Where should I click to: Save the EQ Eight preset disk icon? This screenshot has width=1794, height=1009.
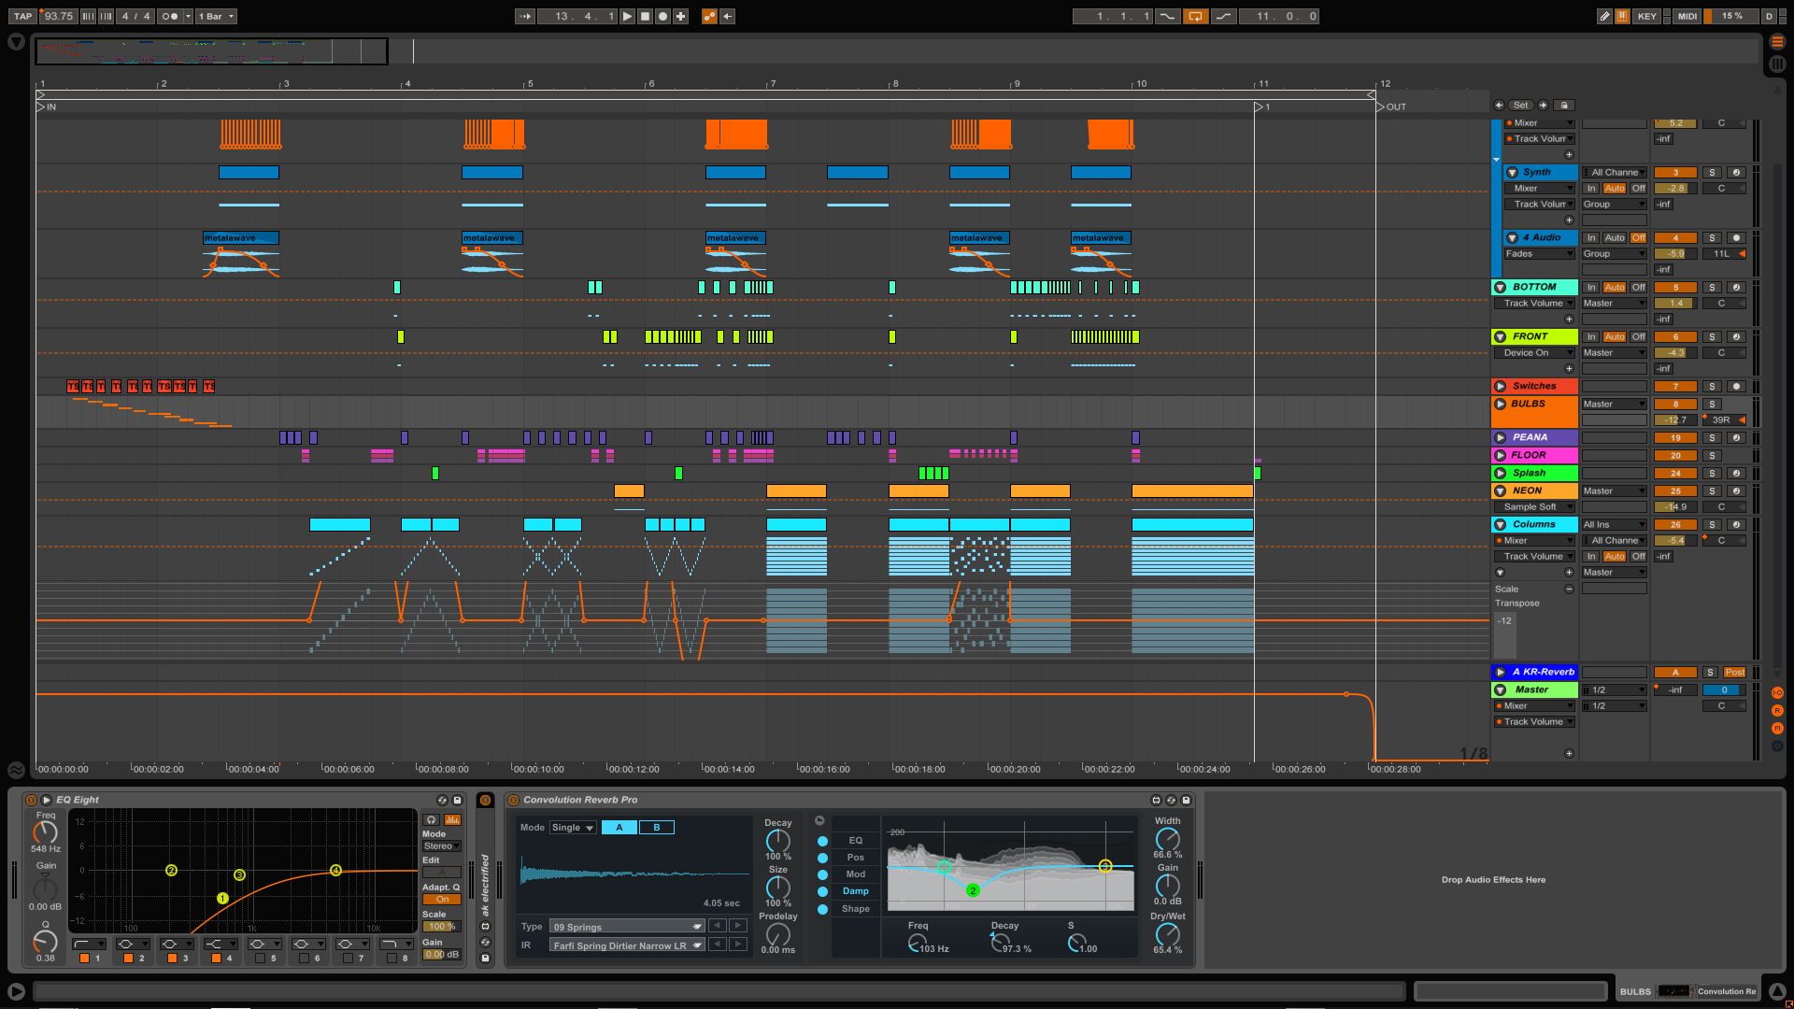click(x=457, y=800)
